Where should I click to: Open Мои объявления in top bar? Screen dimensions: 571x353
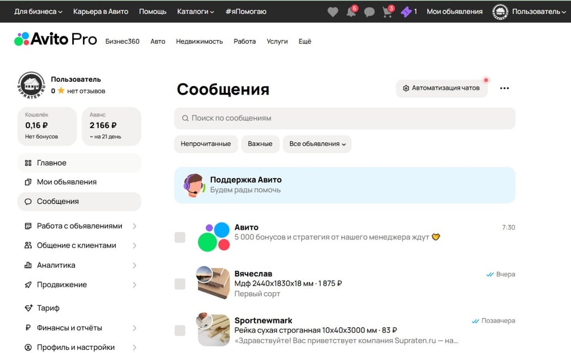click(x=454, y=11)
